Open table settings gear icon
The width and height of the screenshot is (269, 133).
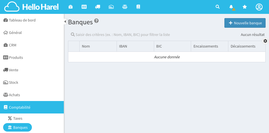tap(265, 41)
